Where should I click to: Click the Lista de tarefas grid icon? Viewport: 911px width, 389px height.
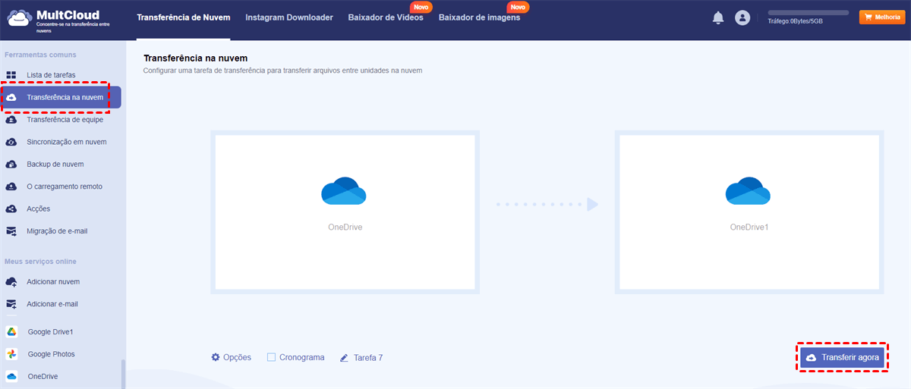coord(11,75)
